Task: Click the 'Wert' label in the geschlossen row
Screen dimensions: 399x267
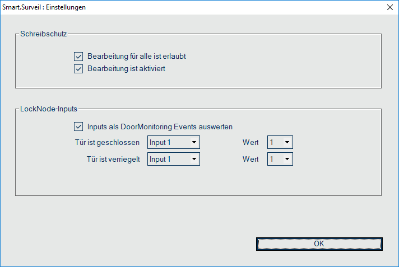Action: [x=250, y=143]
